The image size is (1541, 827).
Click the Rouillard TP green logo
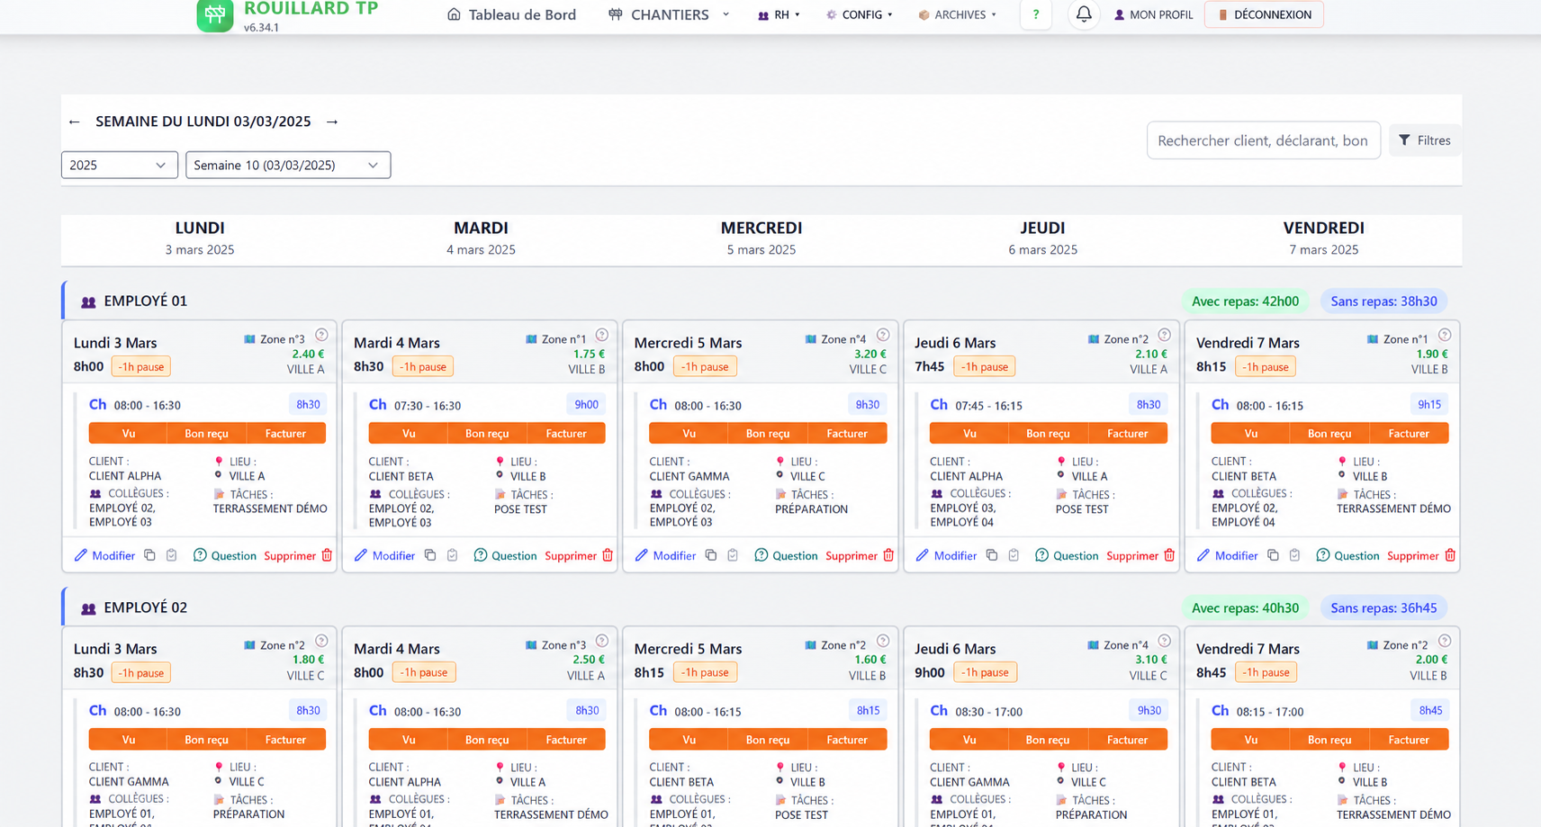[214, 15]
